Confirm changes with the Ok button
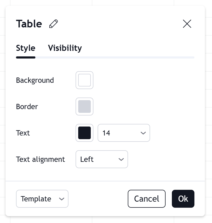Screen dimensions: 212x223 pos(183,199)
